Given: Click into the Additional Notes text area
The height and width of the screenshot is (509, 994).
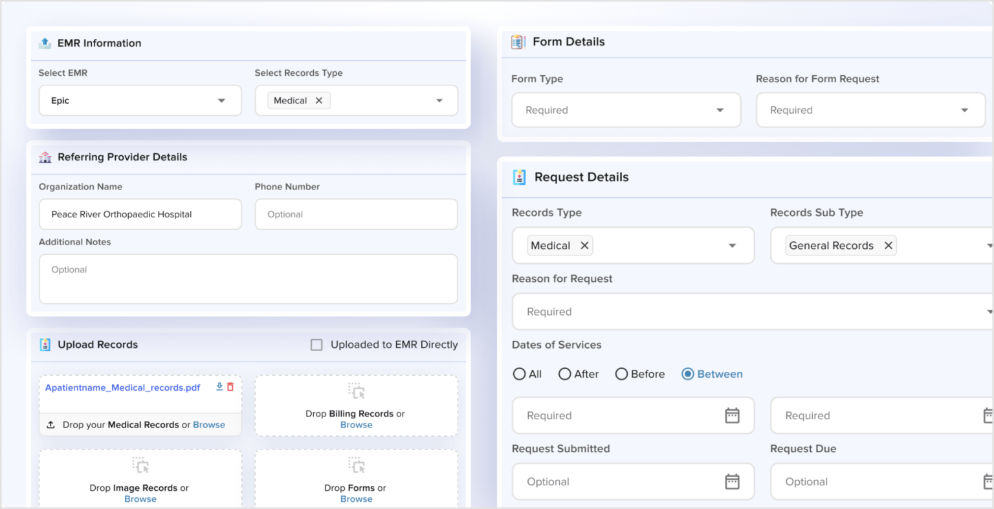Looking at the screenshot, I should pyautogui.click(x=248, y=279).
